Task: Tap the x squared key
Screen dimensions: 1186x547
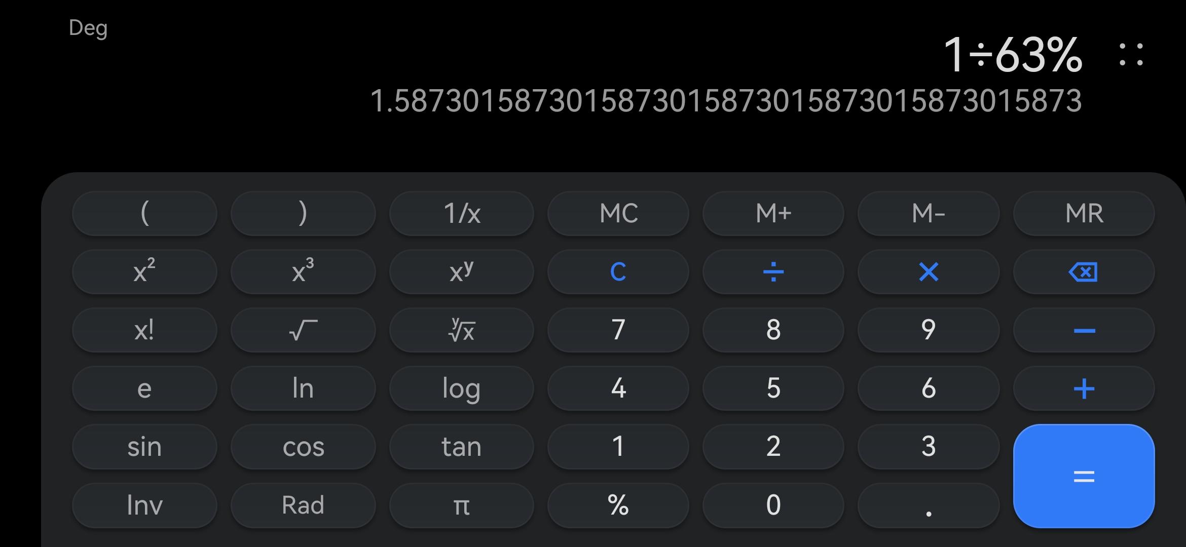Action: point(144,272)
